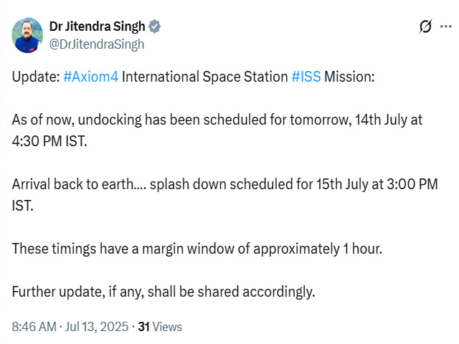Click the blue verified badge icon
This screenshot has height=344, width=459.
(x=155, y=27)
